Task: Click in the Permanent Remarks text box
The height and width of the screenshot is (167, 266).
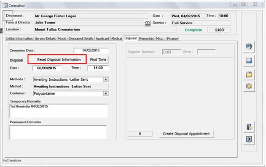Action: click(58, 132)
